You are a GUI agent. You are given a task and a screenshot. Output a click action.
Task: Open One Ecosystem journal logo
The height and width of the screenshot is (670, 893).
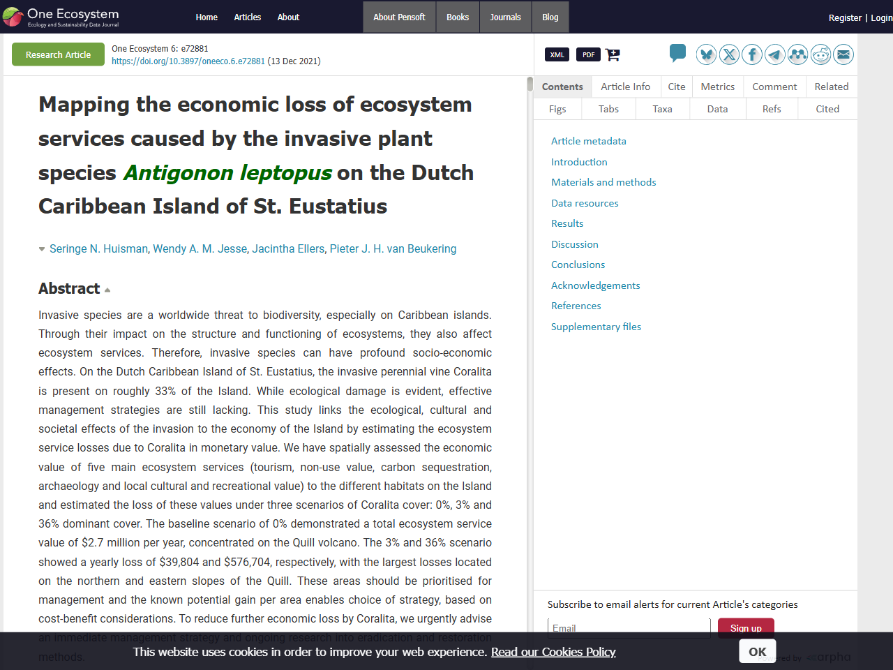click(x=61, y=17)
